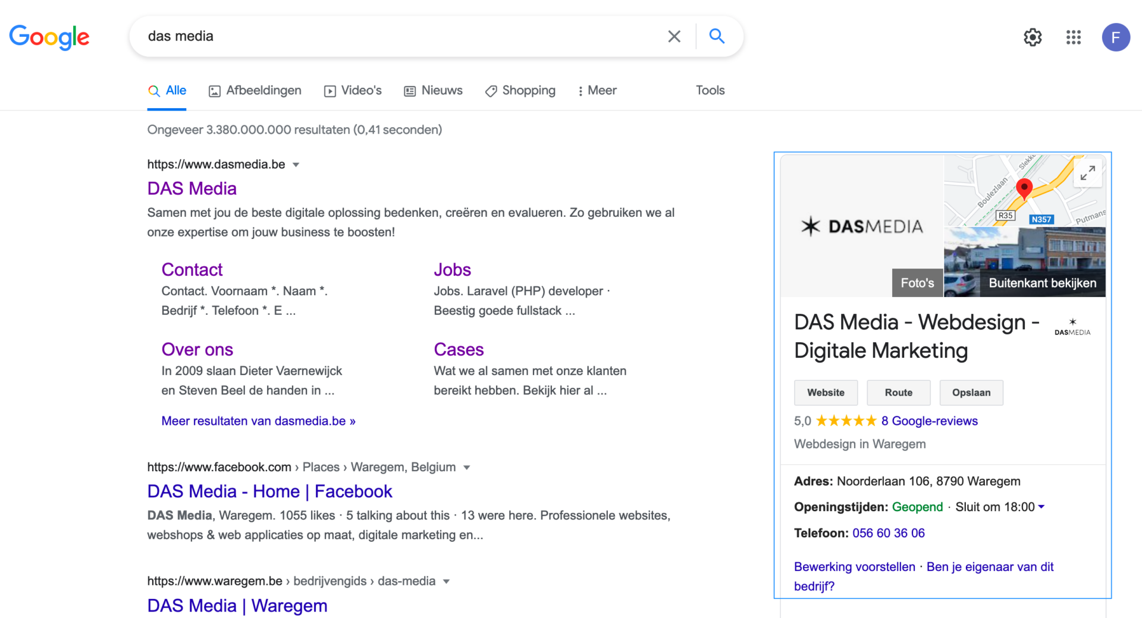Click the large DASMEDIA logo image
This screenshot has height=618, width=1142.
(x=862, y=226)
